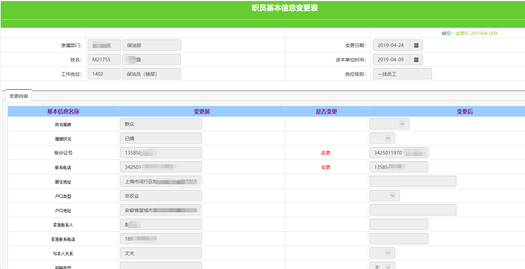Open calendar picker for 进本单位时间

pos(416,60)
